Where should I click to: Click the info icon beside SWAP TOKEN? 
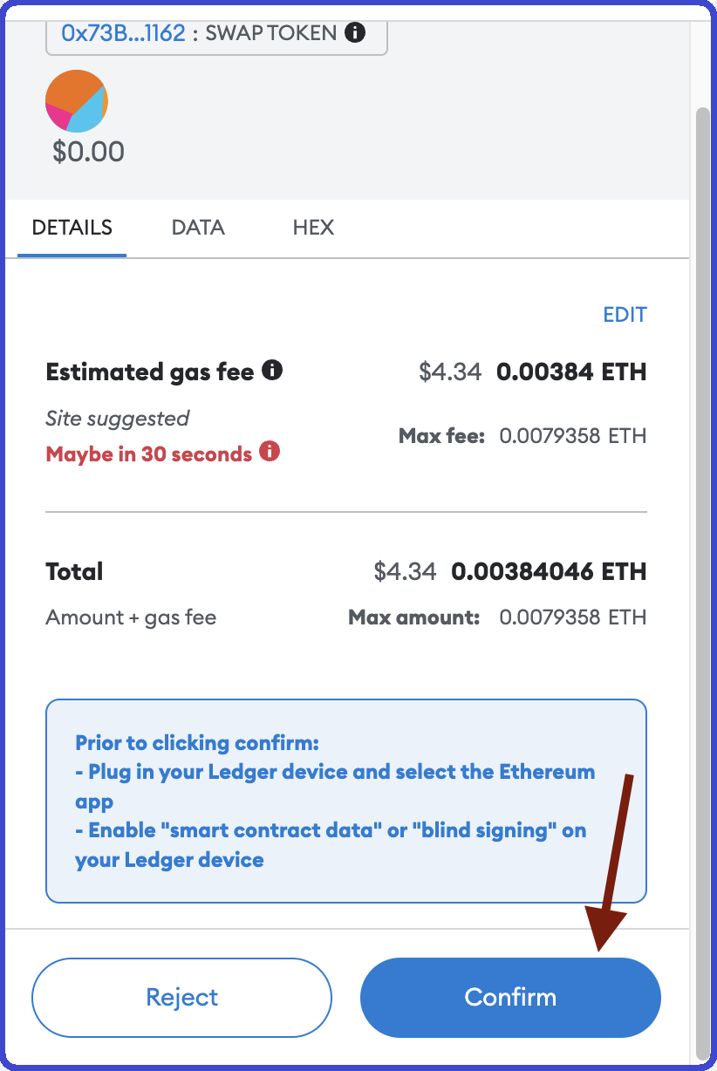pyautogui.click(x=355, y=33)
